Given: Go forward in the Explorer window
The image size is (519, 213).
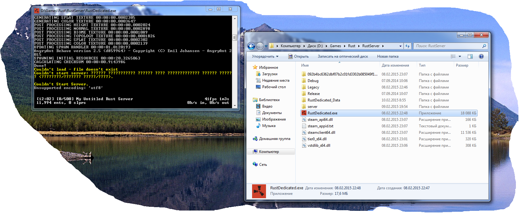Looking at the screenshot, I should 260,46.
